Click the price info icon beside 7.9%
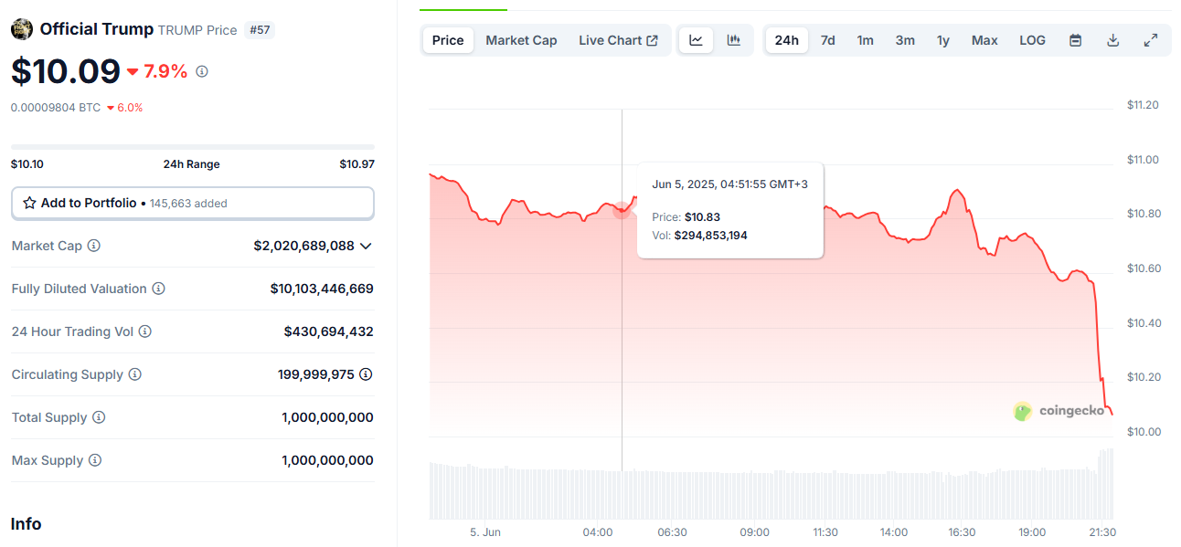Viewport: 1181px width, 547px height. point(202,71)
